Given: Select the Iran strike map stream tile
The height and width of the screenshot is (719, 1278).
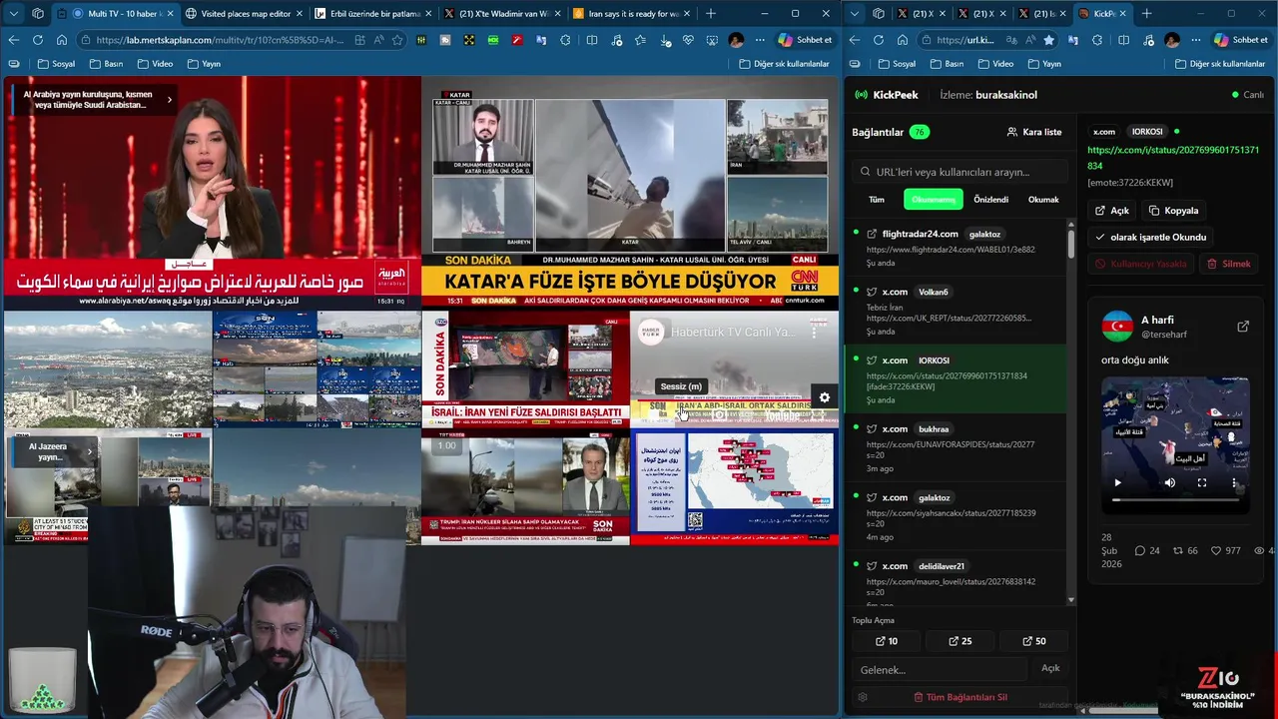Looking at the screenshot, I should (734, 487).
